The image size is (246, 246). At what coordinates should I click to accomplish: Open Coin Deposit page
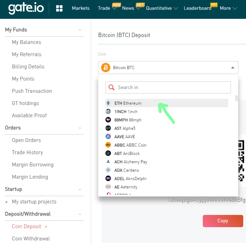[x=27, y=226]
